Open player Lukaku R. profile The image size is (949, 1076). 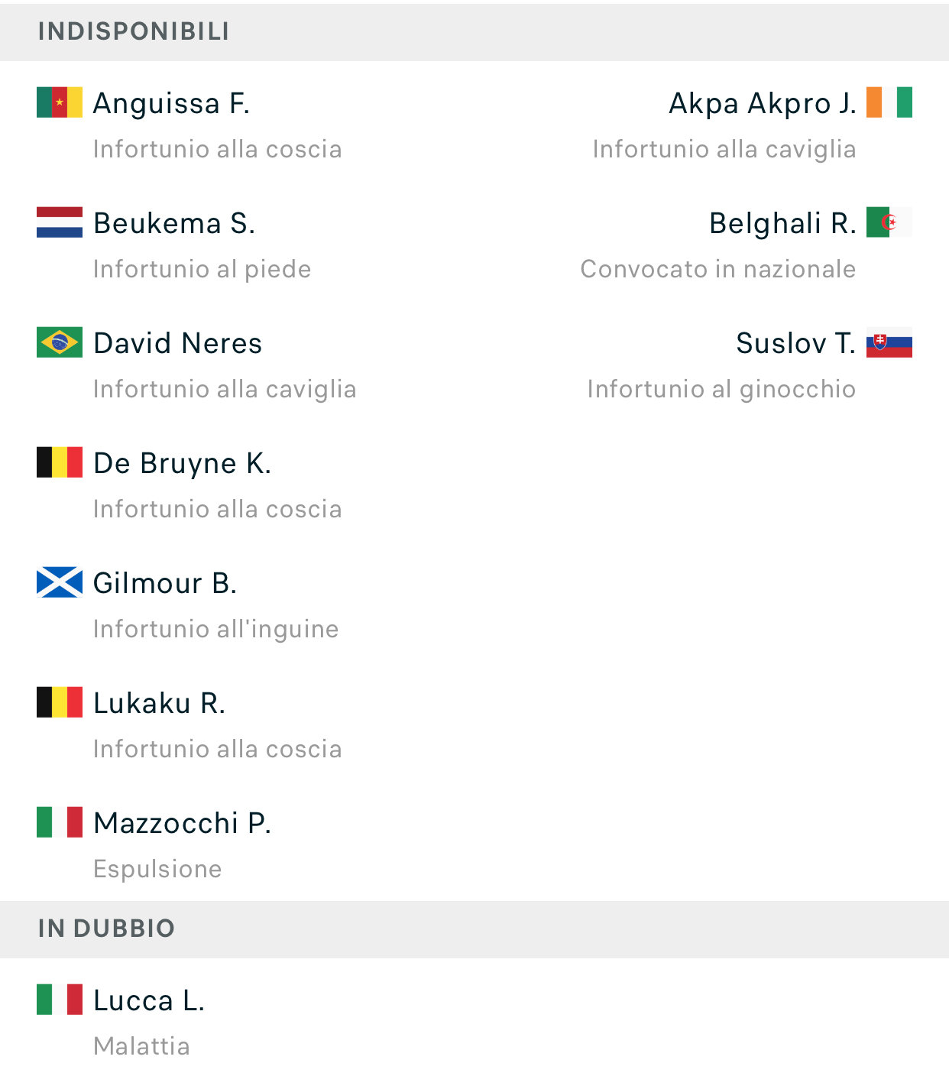159,703
